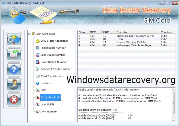Open SMS (Text Messages) tree item
The image size is (179, 126).
coord(54,41)
